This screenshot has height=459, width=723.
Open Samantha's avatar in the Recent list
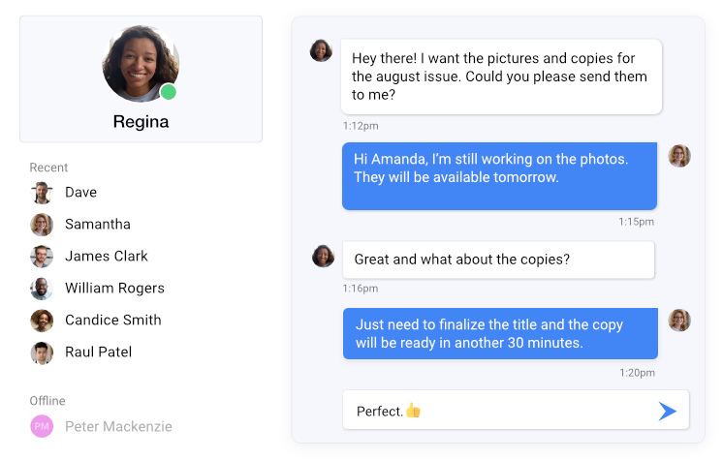pos(42,225)
